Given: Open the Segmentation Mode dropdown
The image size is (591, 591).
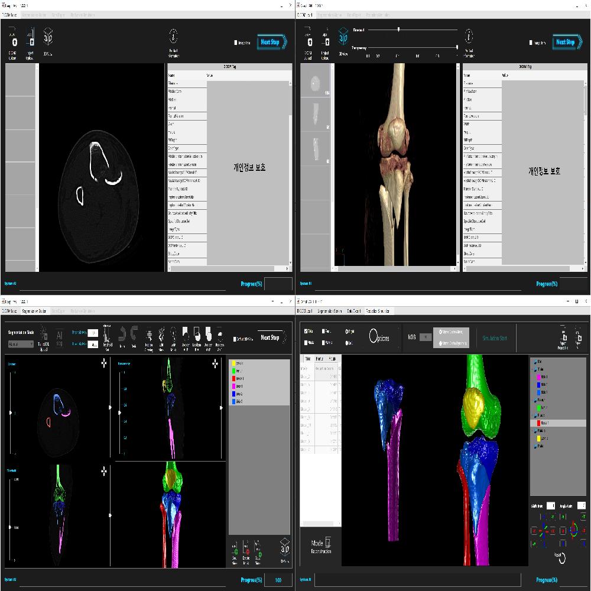Looking at the screenshot, I should [21, 343].
